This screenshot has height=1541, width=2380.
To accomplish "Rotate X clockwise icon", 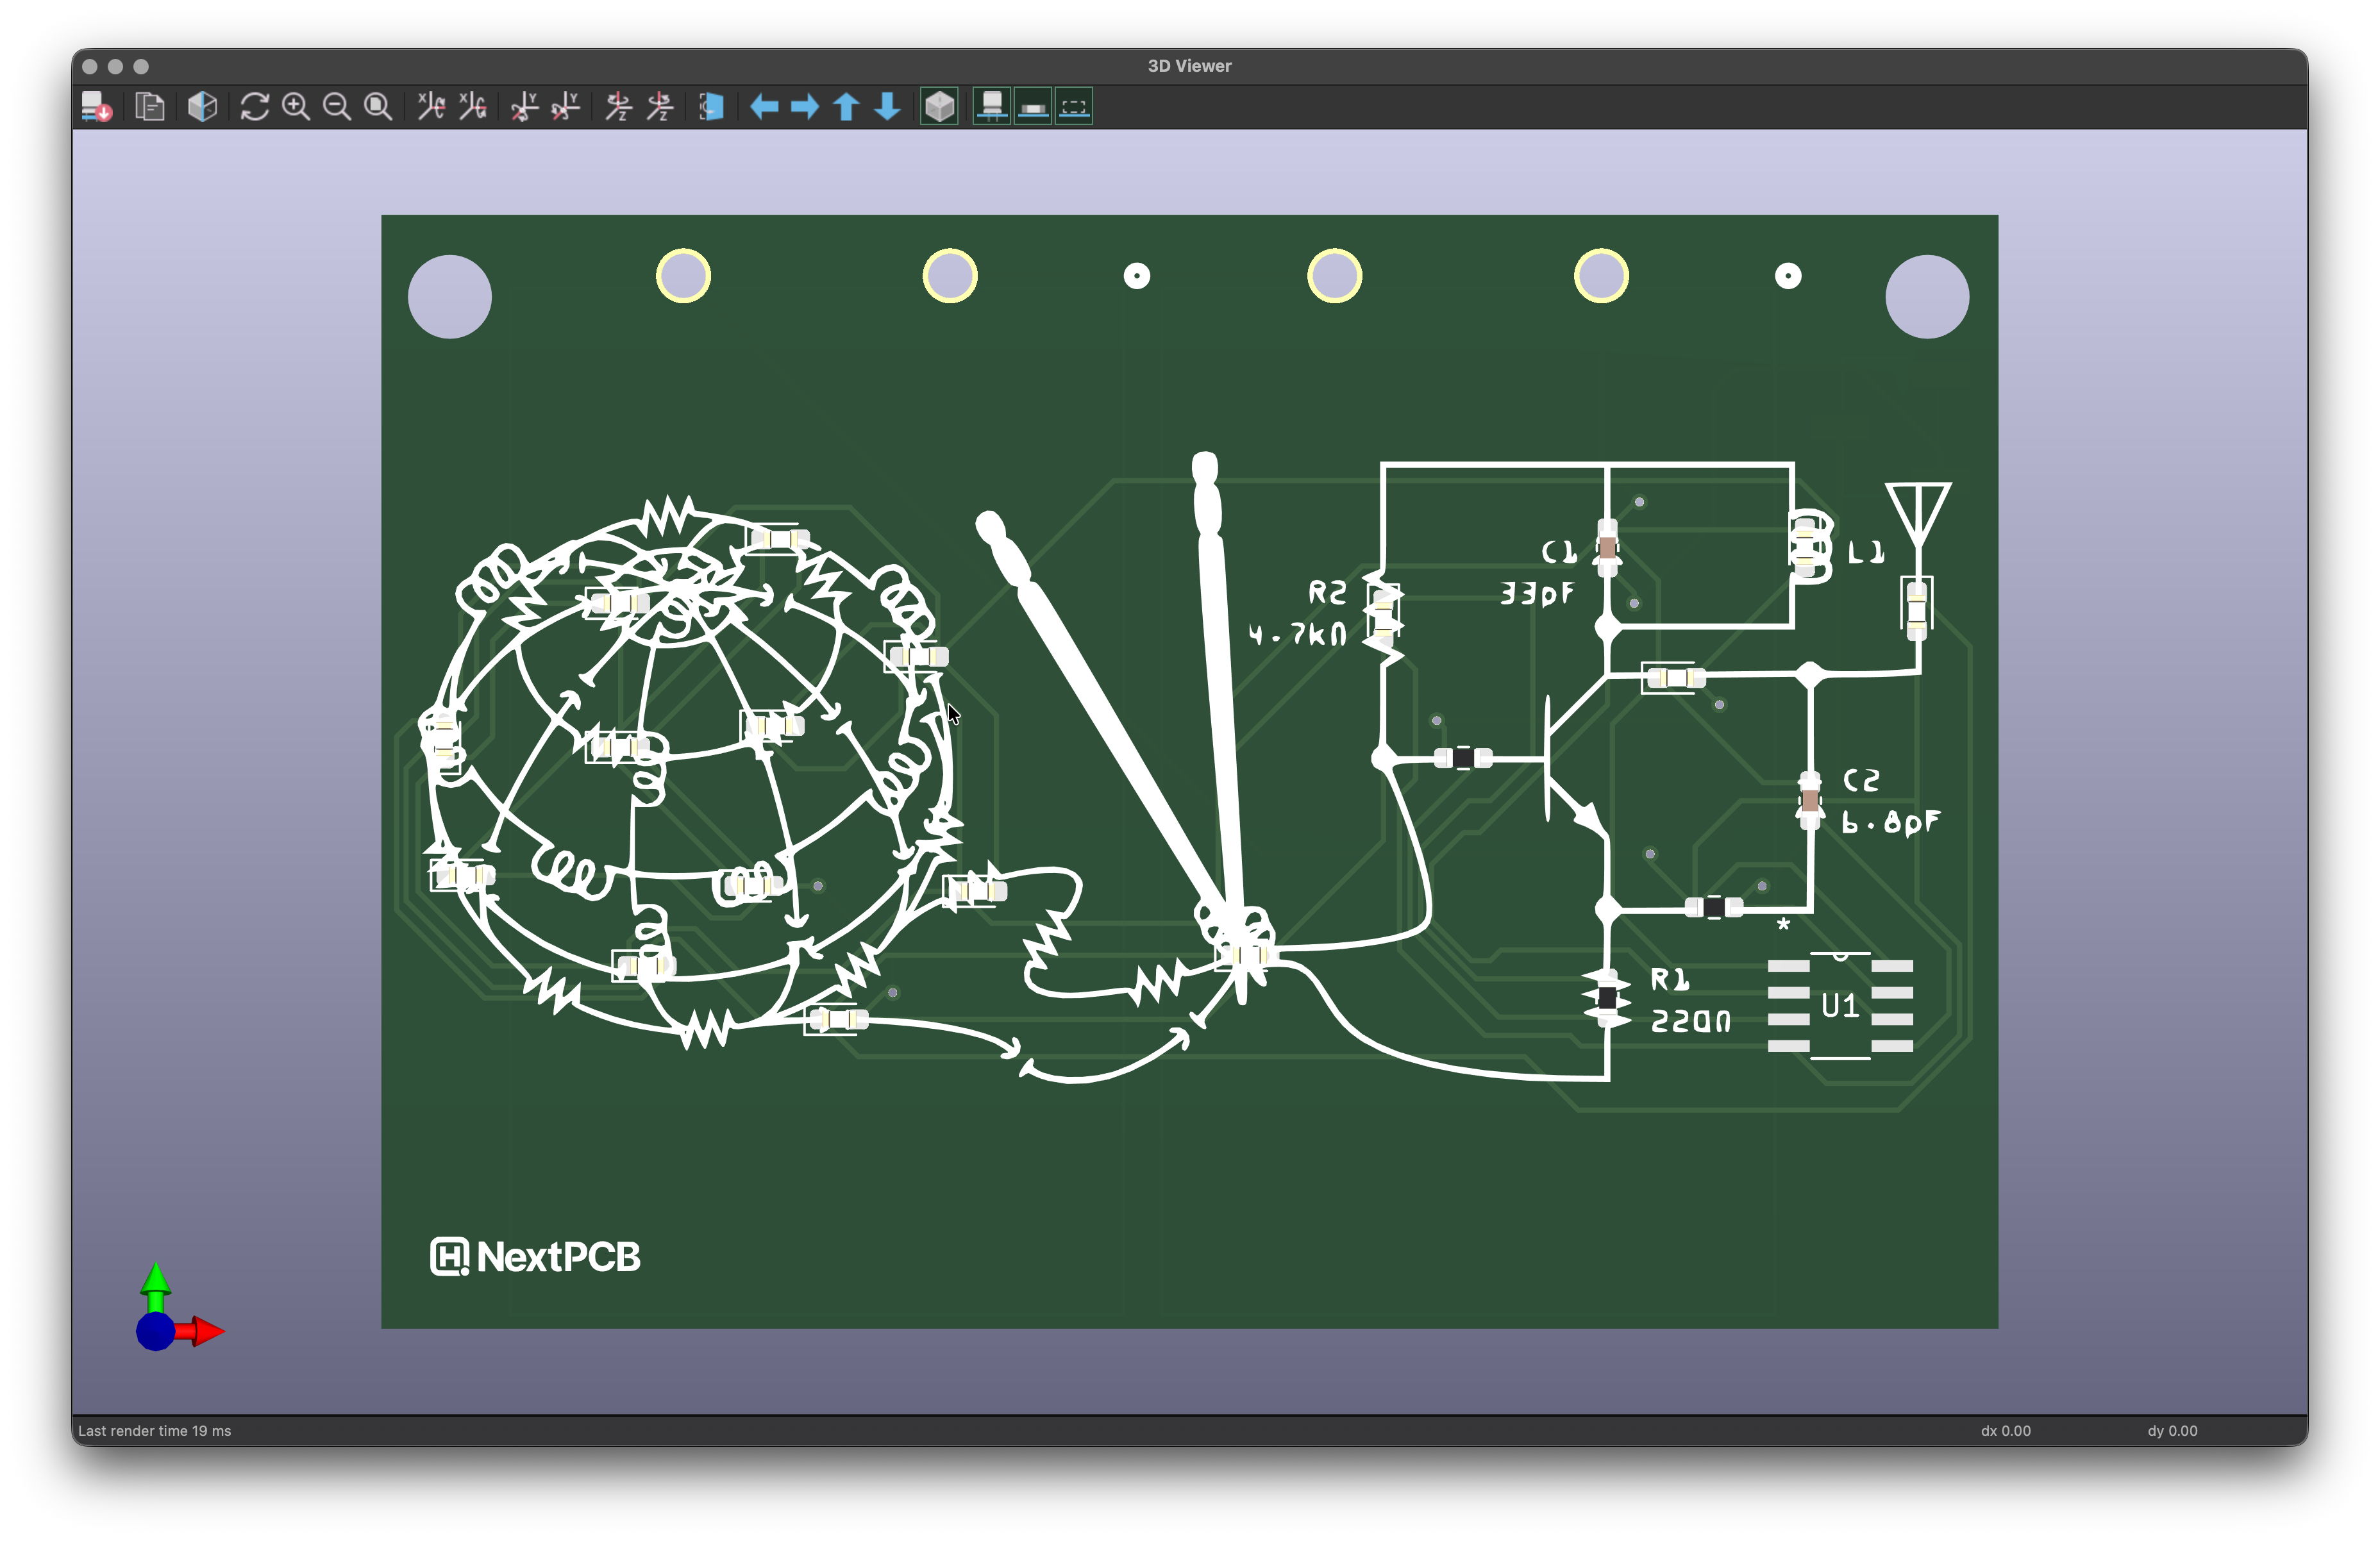I will coord(431,106).
